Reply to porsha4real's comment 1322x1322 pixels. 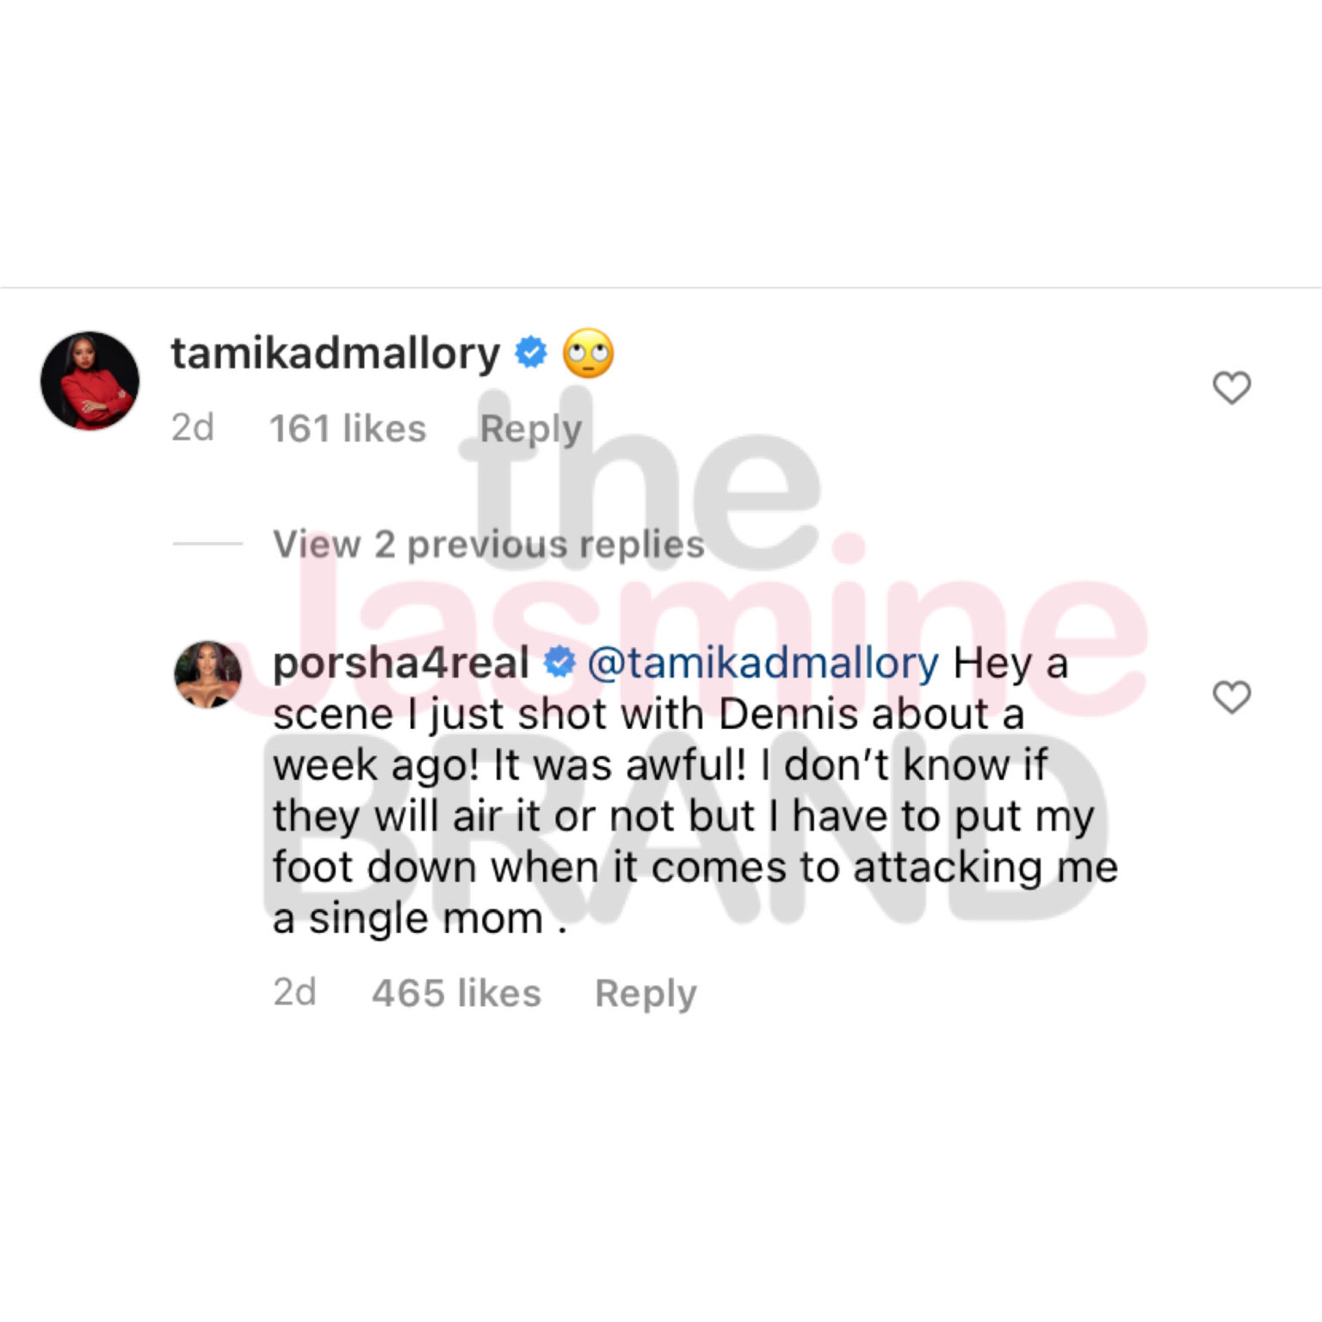(646, 993)
